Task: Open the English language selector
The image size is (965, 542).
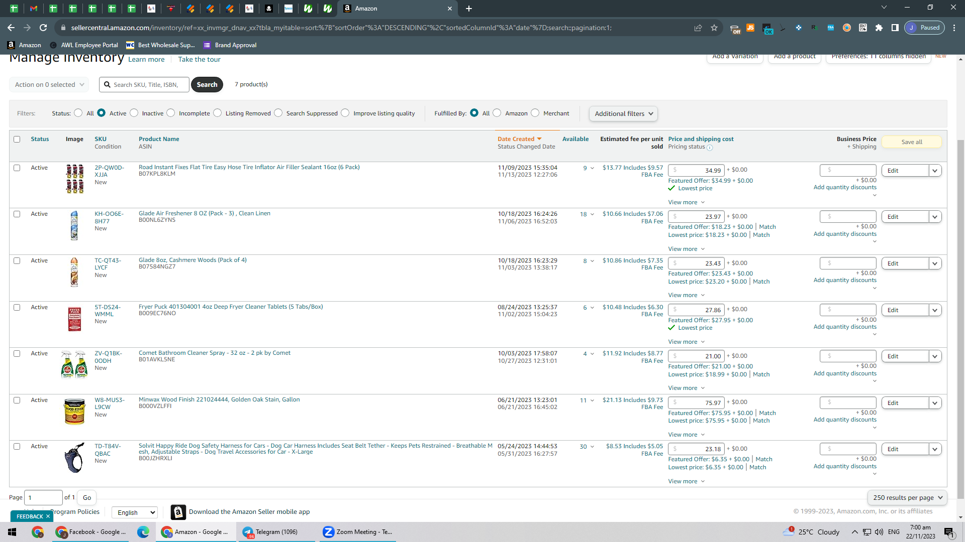Action: click(x=135, y=512)
